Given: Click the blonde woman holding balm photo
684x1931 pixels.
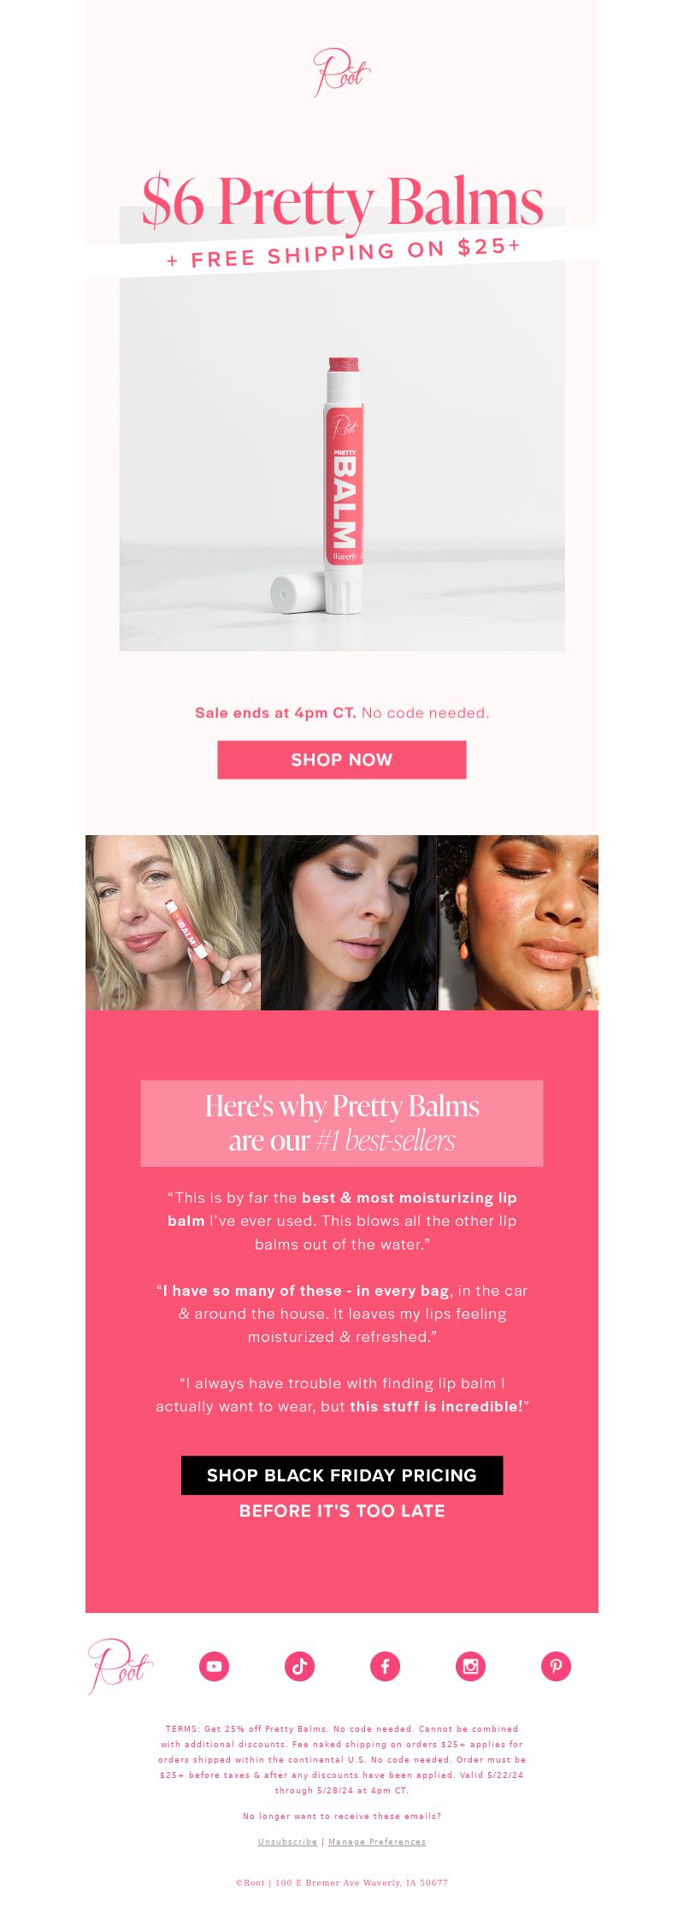Looking at the screenshot, I should [x=173, y=923].
